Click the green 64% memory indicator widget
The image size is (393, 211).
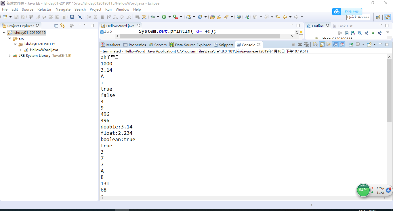(363, 190)
